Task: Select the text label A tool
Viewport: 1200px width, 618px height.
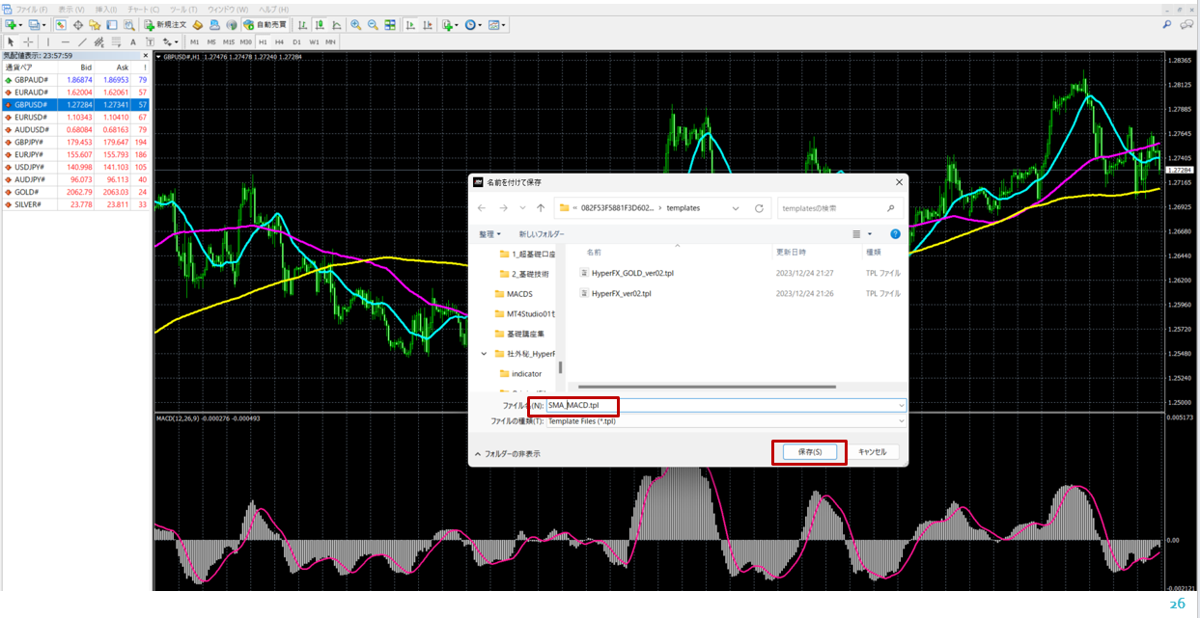Action: [132, 42]
